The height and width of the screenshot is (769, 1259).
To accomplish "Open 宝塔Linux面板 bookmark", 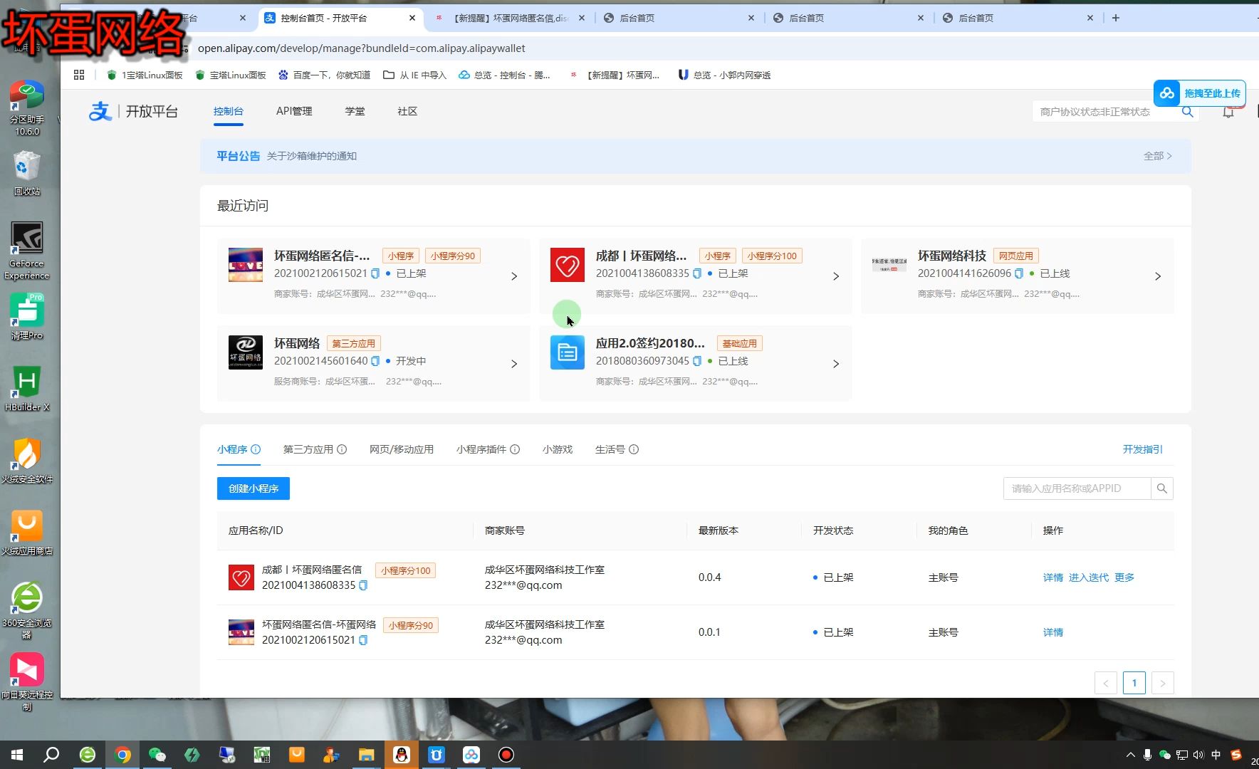I will pyautogui.click(x=230, y=75).
